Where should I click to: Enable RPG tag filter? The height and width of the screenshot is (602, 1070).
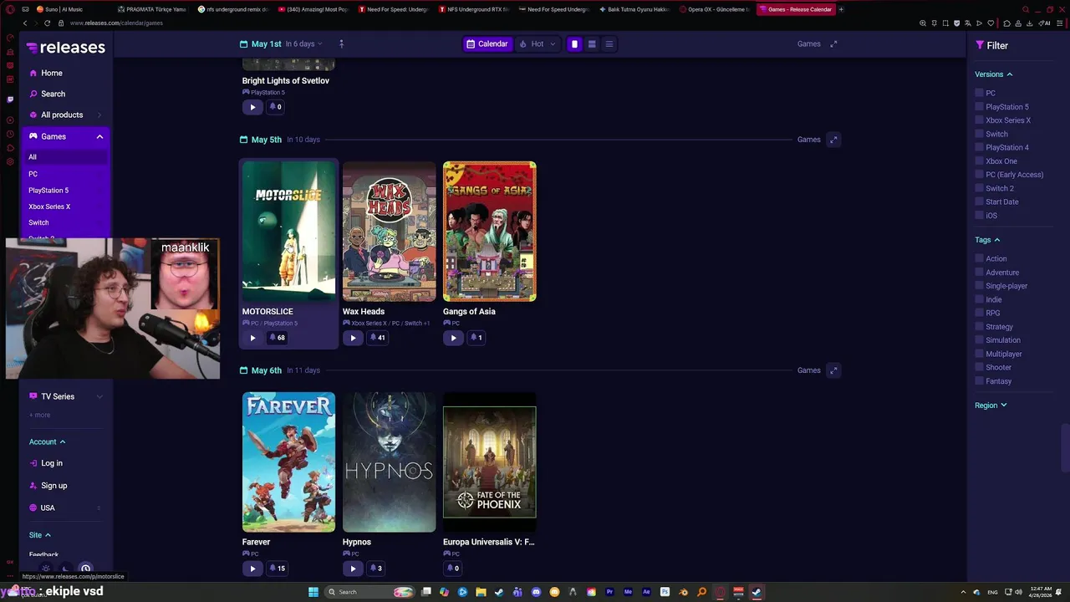tap(979, 313)
